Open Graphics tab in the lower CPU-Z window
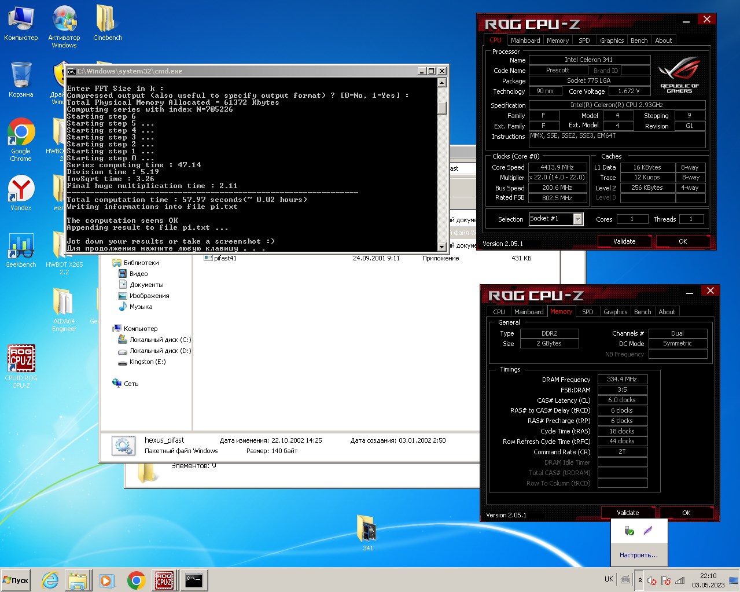This screenshot has height=592, width=740. (x=615, y=312)
